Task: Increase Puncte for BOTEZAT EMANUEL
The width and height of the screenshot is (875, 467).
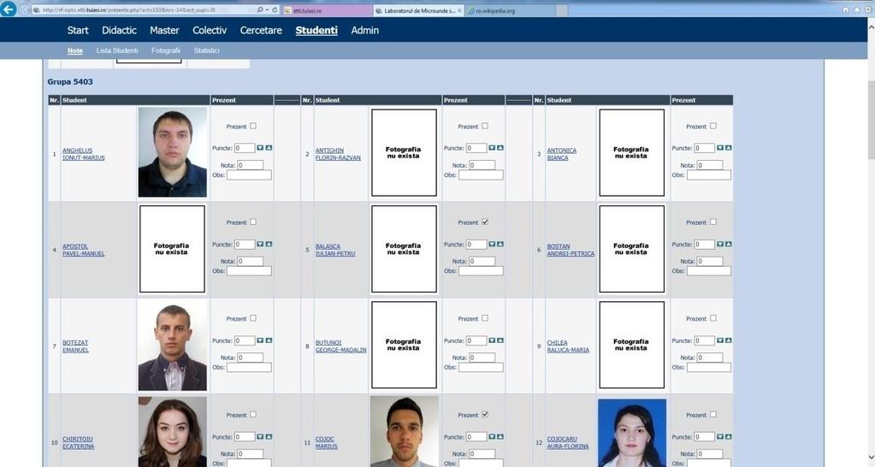Action: pyautogui.click(x=269, y=340)
